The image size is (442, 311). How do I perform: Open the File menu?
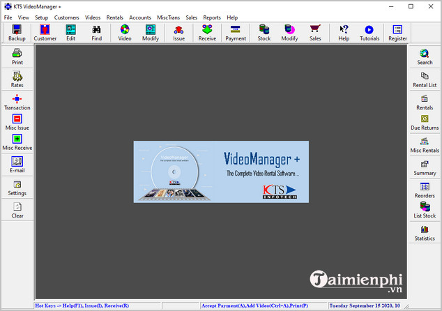point(8,17)
